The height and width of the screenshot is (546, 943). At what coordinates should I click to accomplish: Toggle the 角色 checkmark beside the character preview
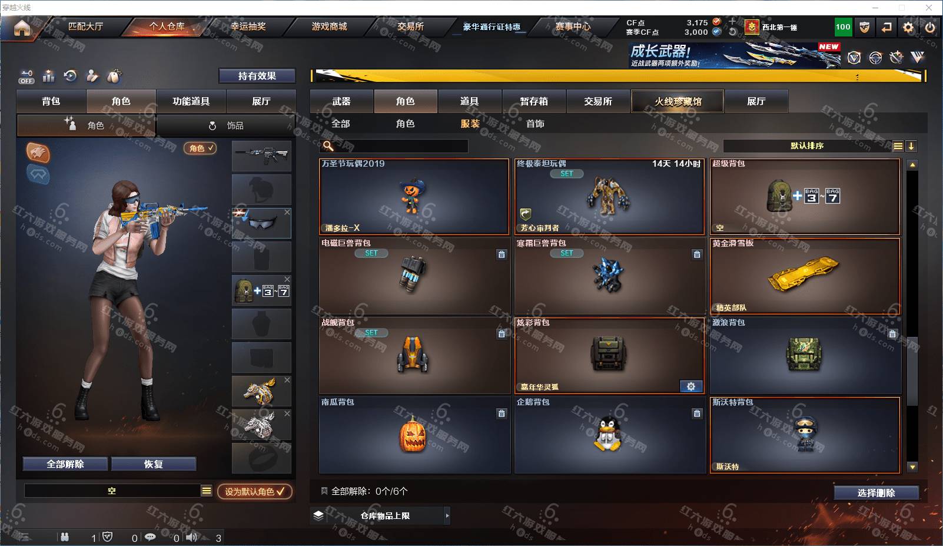(200, 148)
